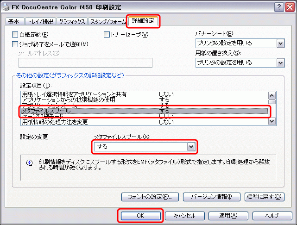Click the information icon beside the description text

30,163
